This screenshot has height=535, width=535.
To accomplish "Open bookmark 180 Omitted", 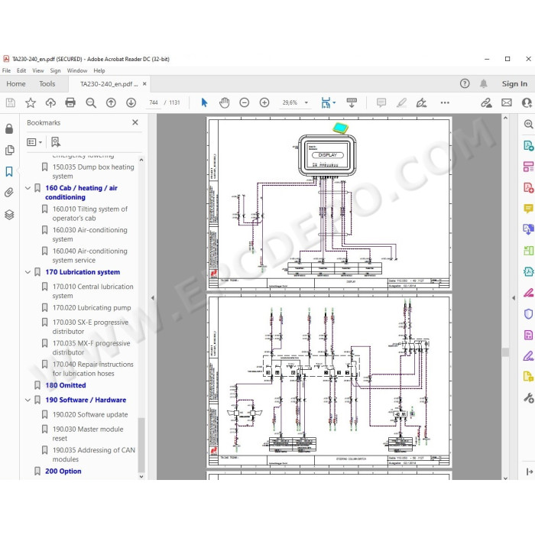I will 66,385.
